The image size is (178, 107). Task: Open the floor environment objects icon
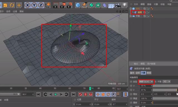[111, 6]
